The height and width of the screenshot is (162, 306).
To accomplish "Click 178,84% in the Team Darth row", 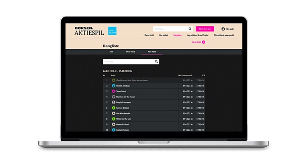I will 201,91.
